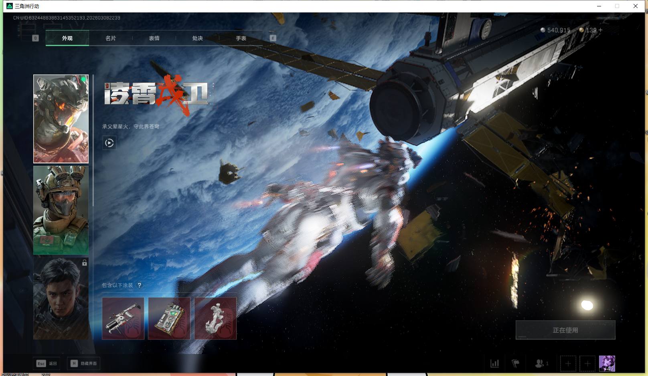The width and height of the screenshot is (648, 376).
Task: Click the 三角洲行动 app logo in title bar
Action: tap(10, 6)
